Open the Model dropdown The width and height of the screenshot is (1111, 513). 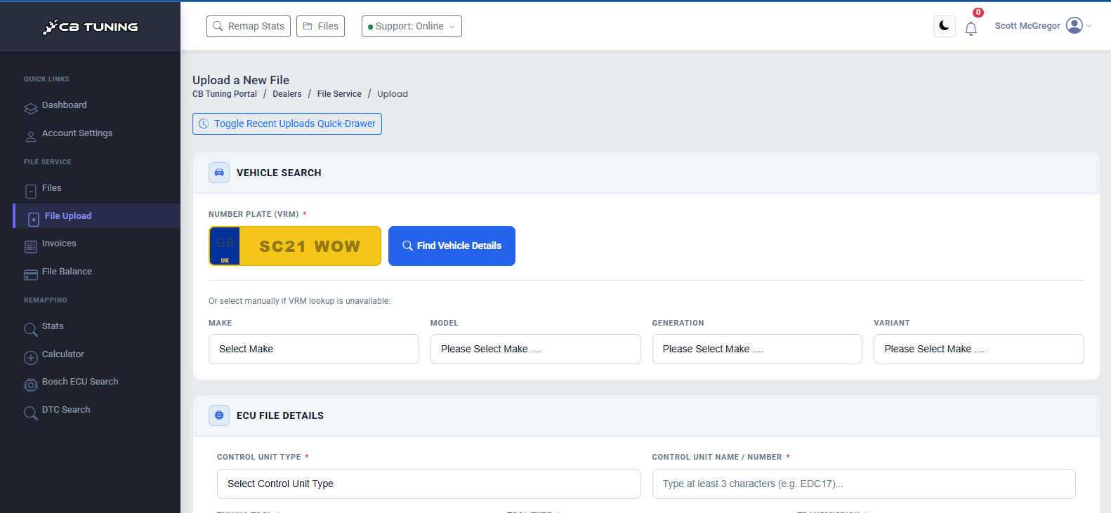click(536, 349)
